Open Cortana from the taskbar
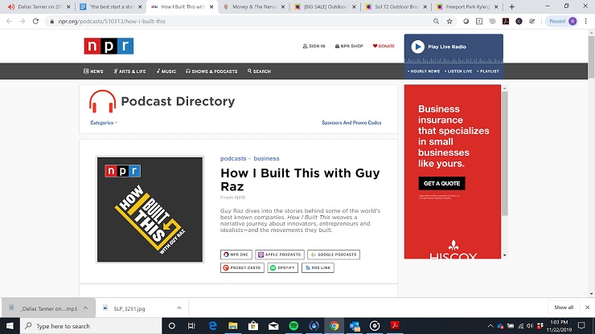This screenshot has height=334, width=595. pyautogui.click(x=171, y=326)
